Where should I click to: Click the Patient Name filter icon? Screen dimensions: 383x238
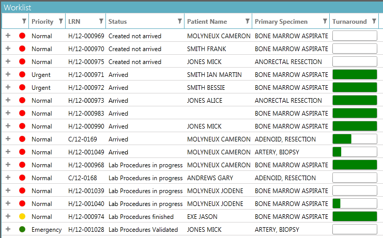(247, 21)
